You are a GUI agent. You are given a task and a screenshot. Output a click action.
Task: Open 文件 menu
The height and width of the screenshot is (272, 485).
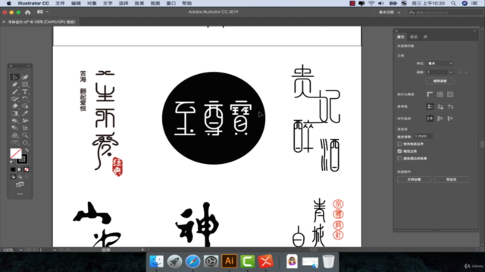pos(60,3)
